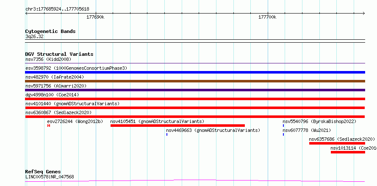Open the nsv4101440 (gnomADStructuralVariants) label
The height and width of the screenshot is (186, 377).
pos(72,104)
